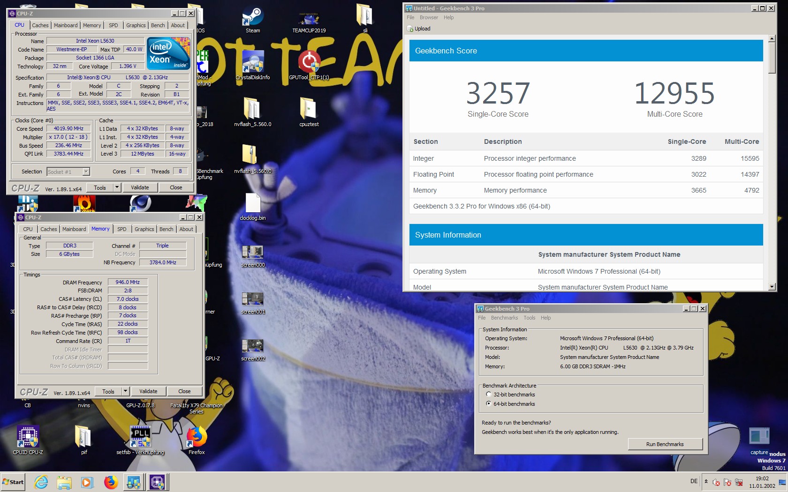Click the taskbar clock showing 19:02

point(762,482)
